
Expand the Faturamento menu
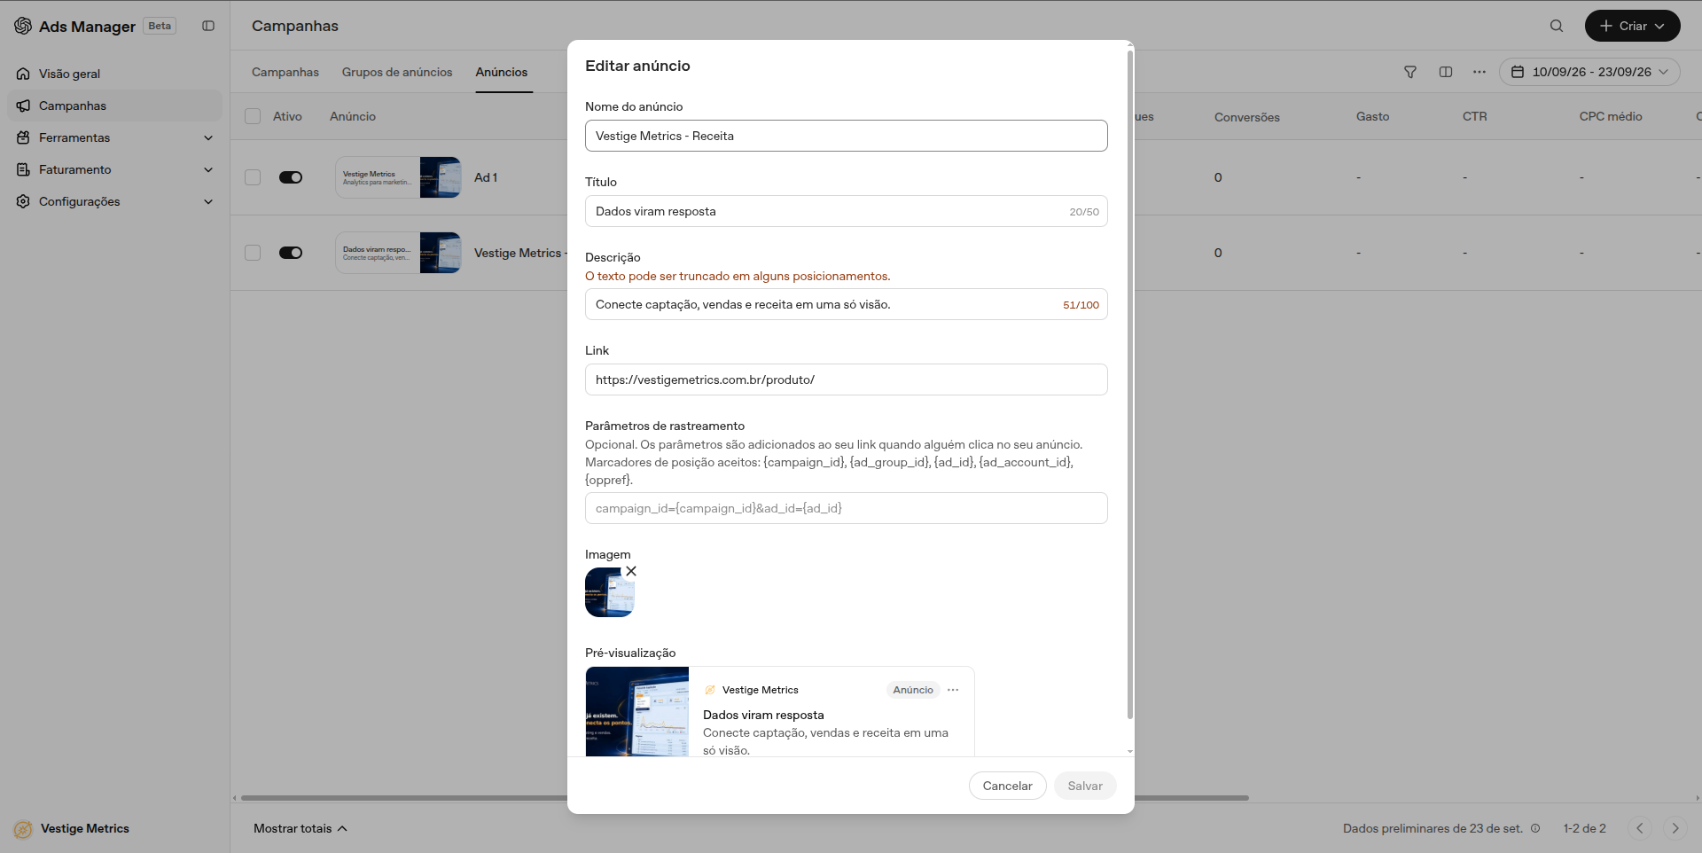(x=115, y=169)
